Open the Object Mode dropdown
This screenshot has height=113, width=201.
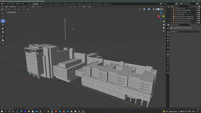(7, 9)
